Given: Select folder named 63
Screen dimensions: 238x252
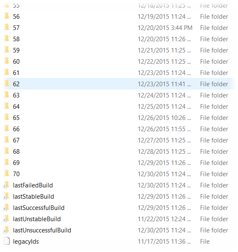Looking at the screenshot, I should (16, 95).
